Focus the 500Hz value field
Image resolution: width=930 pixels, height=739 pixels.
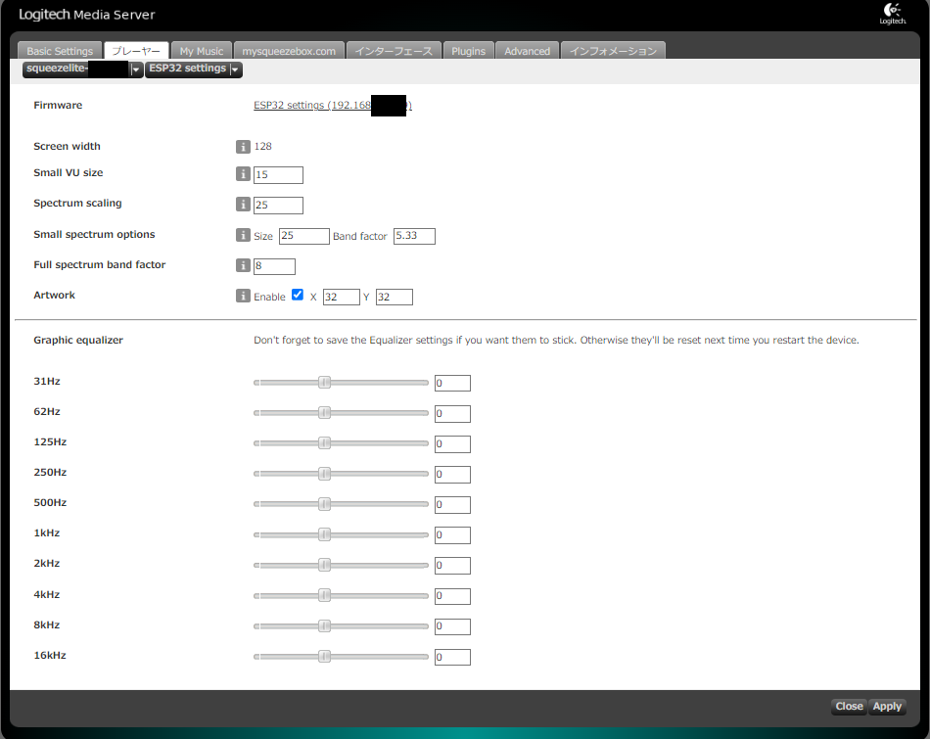[x=452, y=505]
